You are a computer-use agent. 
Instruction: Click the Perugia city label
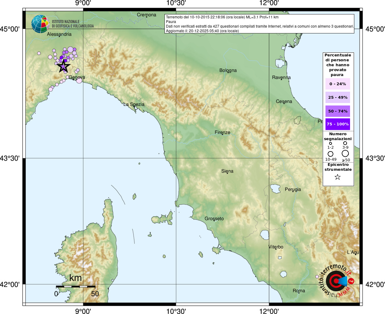(x=293, y=189)
